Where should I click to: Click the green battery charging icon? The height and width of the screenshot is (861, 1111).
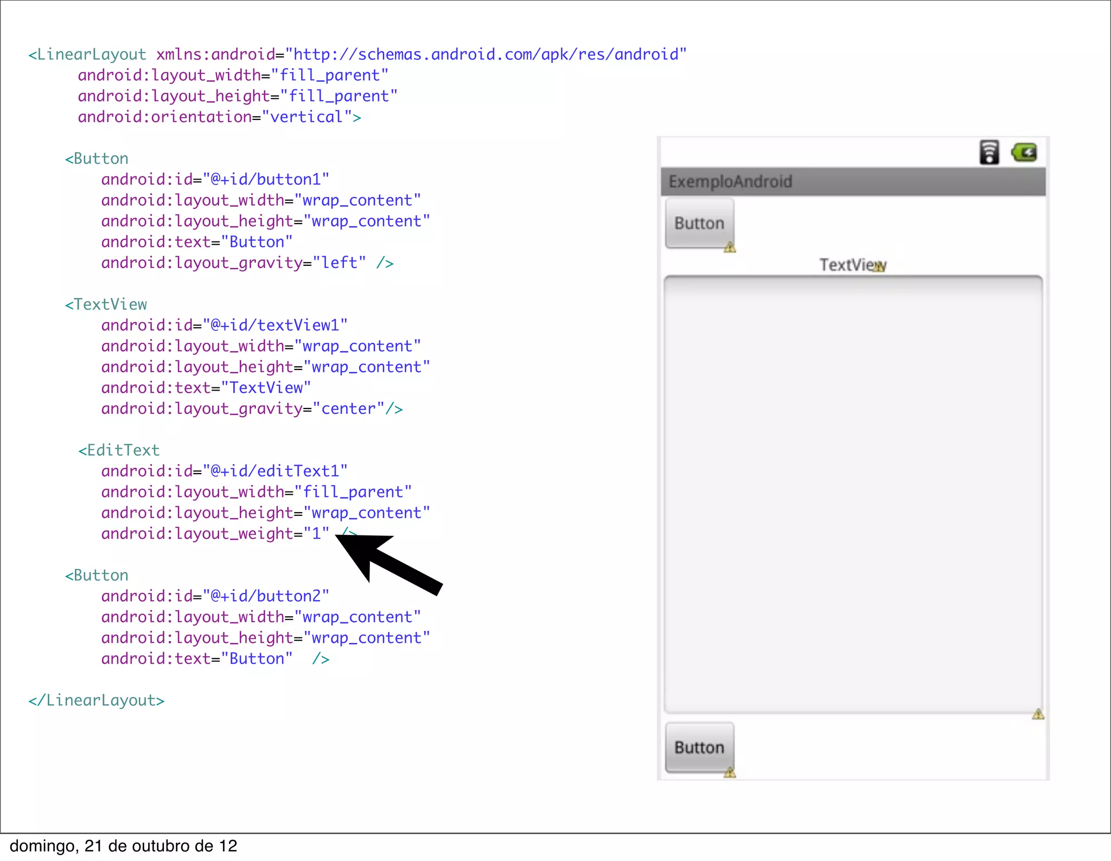pyautogui.click(x=1024, y=152)
